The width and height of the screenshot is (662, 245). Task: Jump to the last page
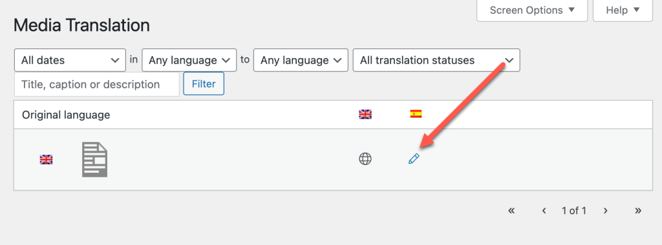638,210
